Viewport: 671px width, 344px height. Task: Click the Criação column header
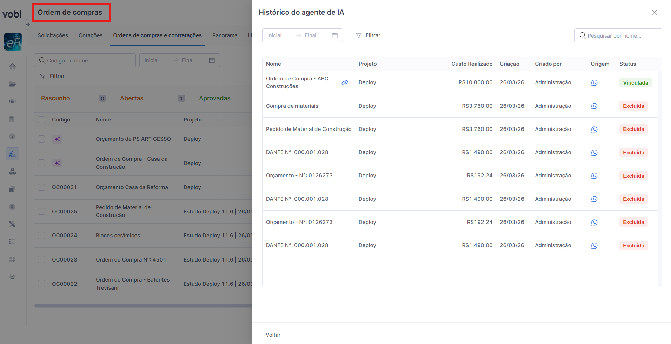point(510,64)
